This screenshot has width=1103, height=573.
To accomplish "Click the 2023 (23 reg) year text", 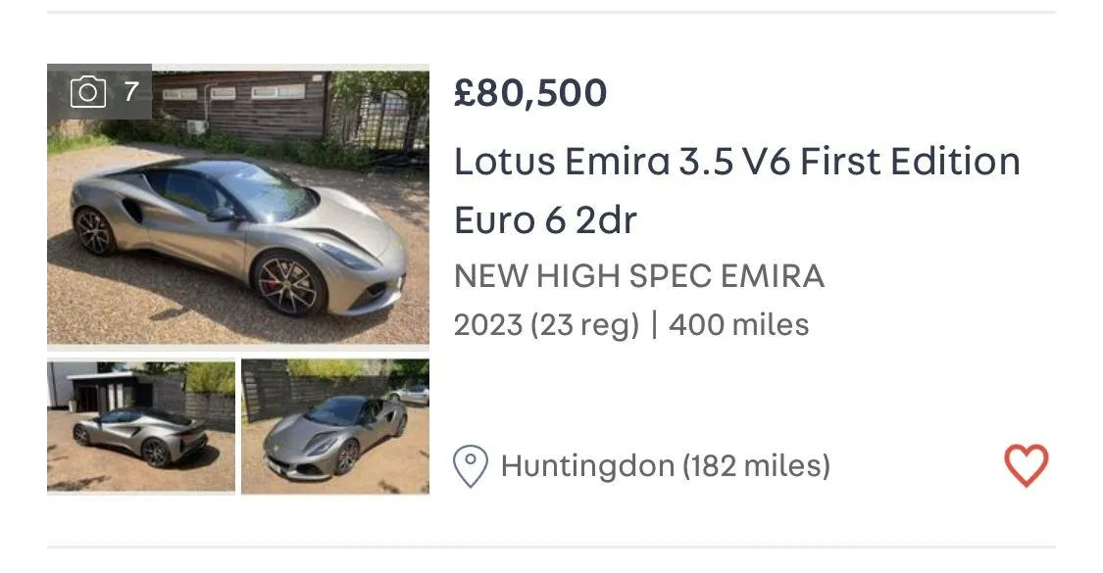I will pyautogui.click(x=546, y=324).
